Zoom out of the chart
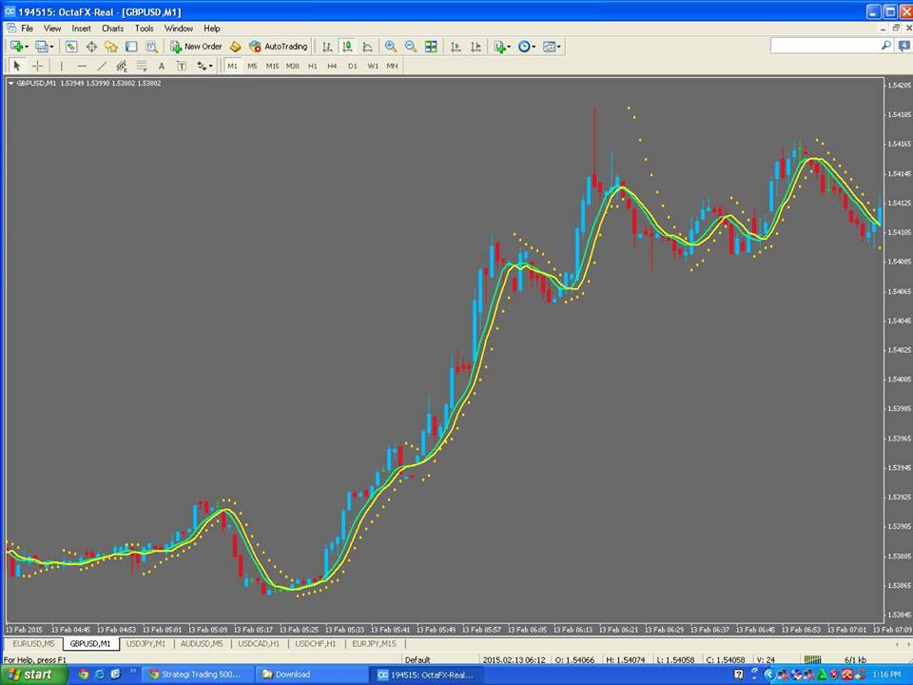Viewport: 913px width, 685px height. click(411, 47)
